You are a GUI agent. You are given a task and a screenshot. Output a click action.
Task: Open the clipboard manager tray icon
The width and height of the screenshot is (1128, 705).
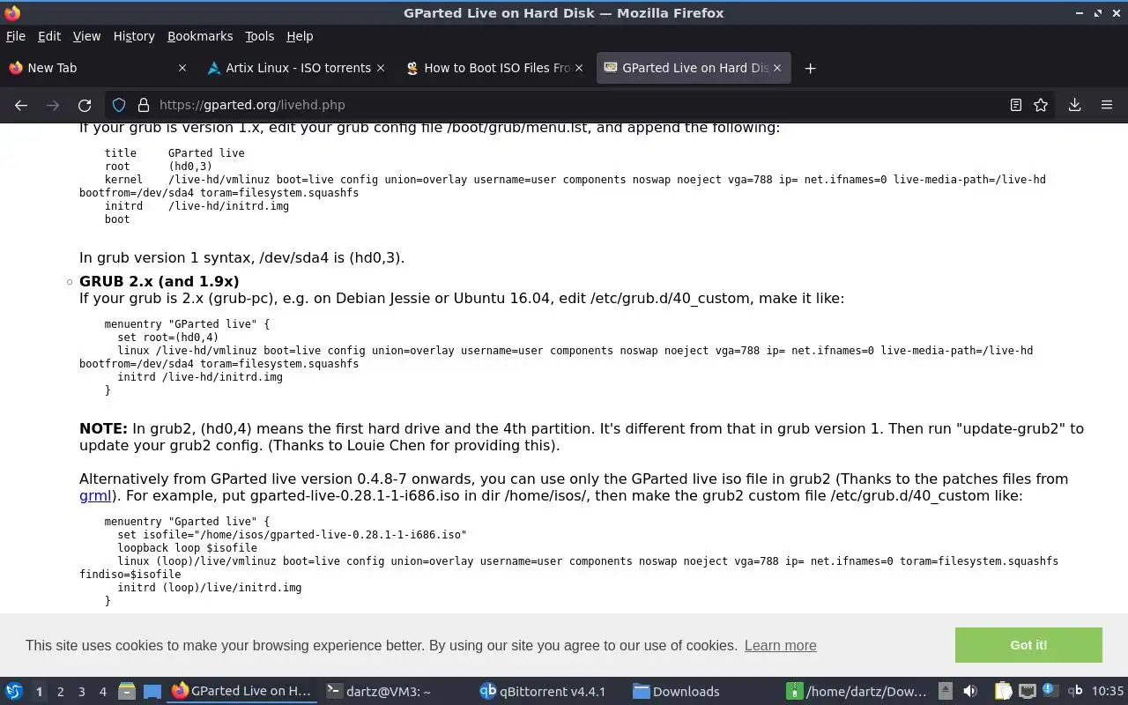pos(1003,691)
